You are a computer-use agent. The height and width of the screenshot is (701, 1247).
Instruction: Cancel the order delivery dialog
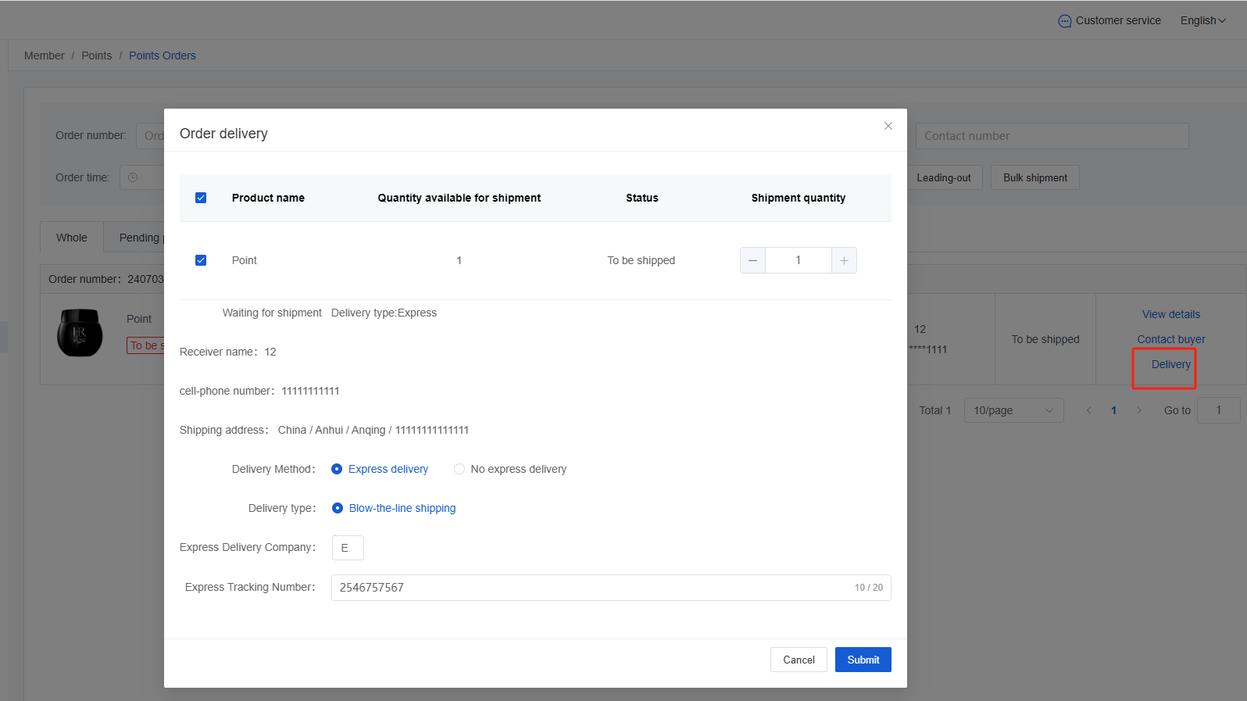[799, 660]
